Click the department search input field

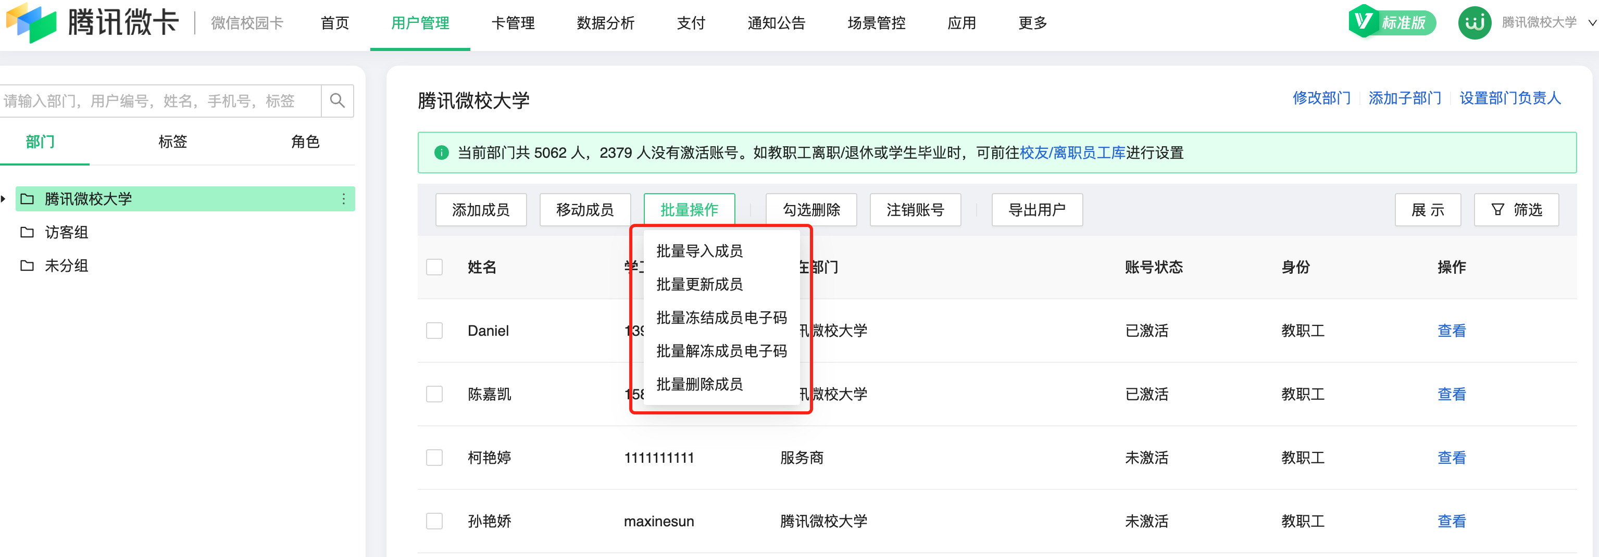tap(160, 100)
